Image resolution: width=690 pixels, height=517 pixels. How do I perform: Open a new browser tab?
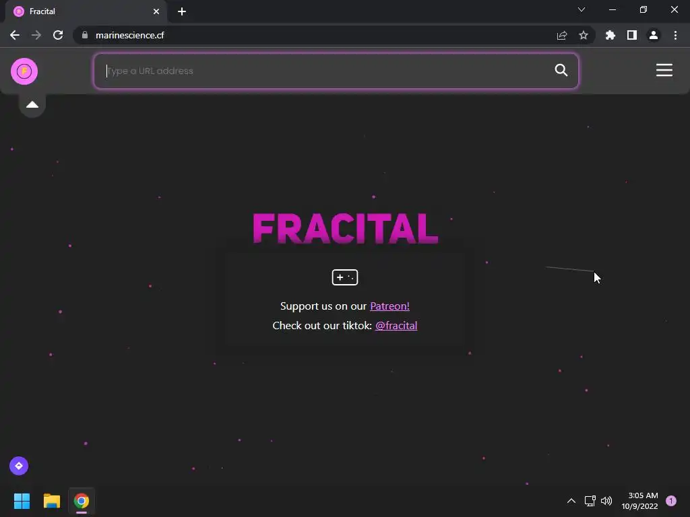[182, 11]
